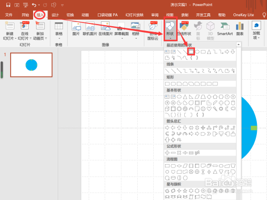Select the oval in 最近使用的形状 row
Screen dimensions: 267x200
(197, 52)
